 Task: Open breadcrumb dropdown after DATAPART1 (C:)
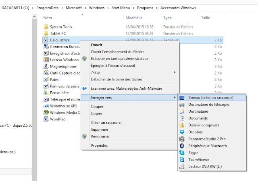(33, 8)
